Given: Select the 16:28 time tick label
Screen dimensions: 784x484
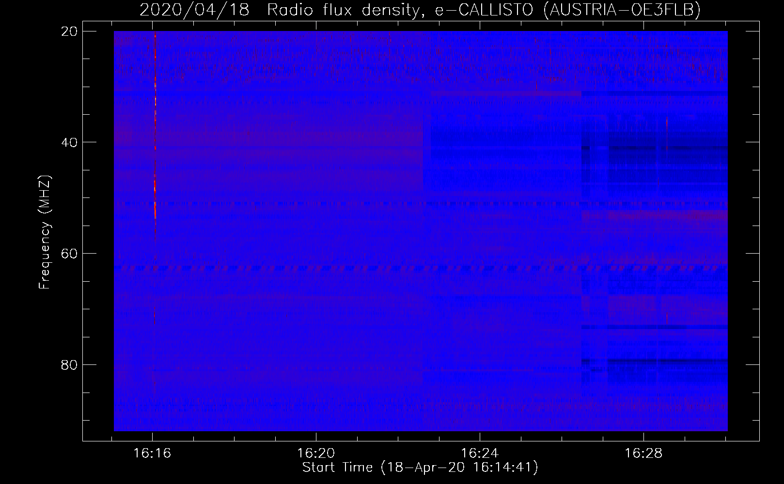Looking at the screenshot, I should click(x=643, y=454).
